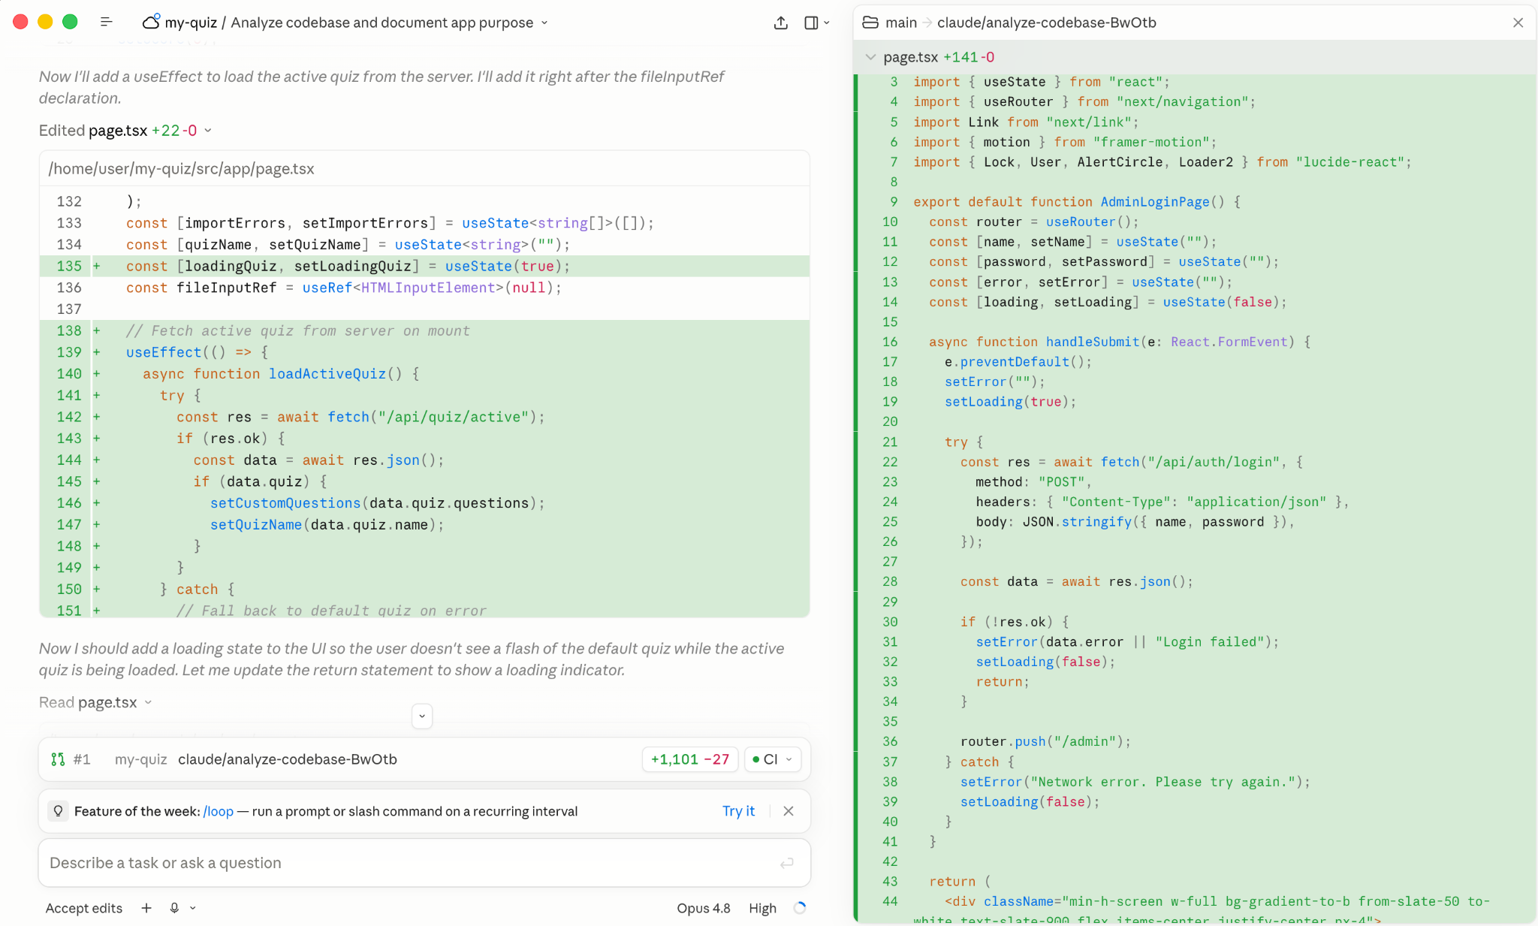The width and height of the screenshot is (1538, 926).
Task: Click the macOS green fullscreen button
Action: 70,22
